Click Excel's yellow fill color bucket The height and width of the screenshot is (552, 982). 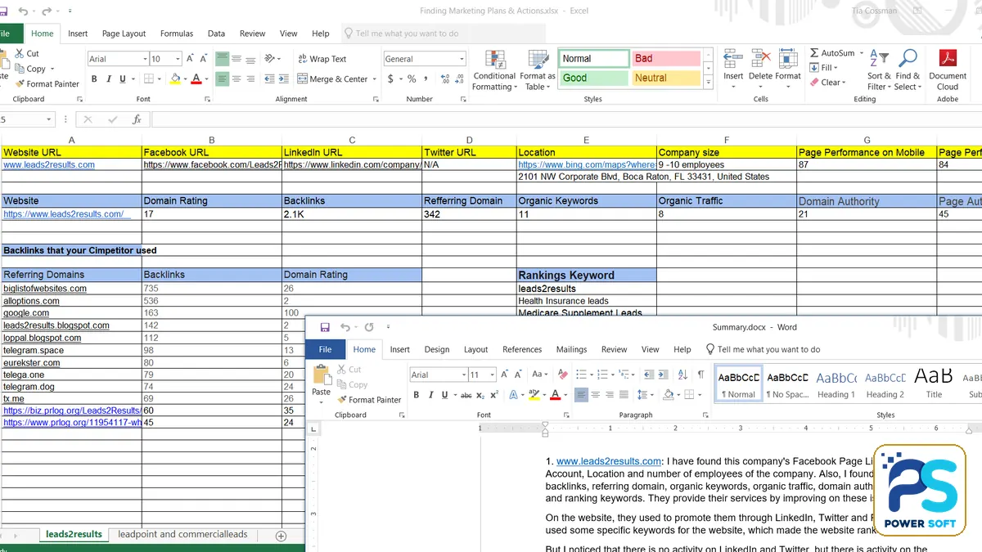(174, 79)
